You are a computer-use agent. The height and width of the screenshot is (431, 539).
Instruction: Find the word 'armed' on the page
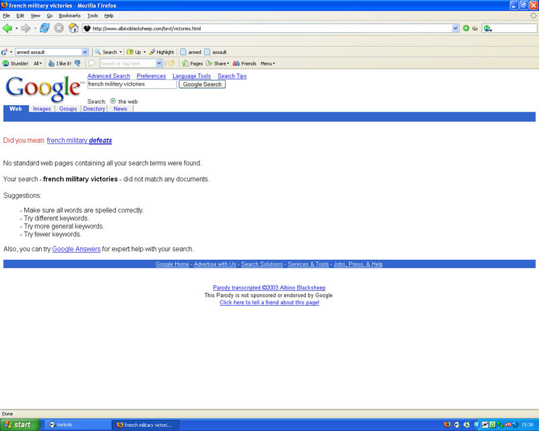(191, 52)
